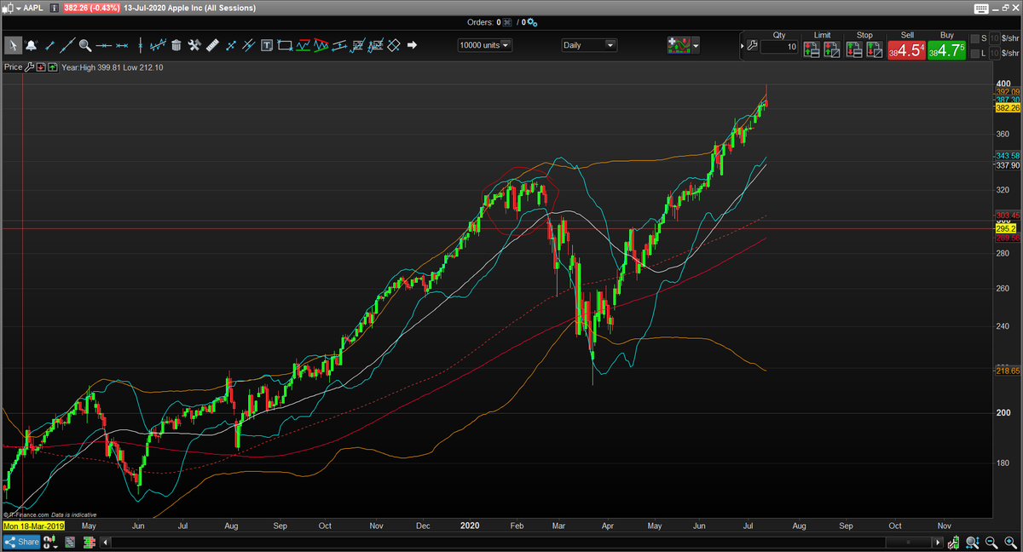Open the on-screen keyboard icon
Viewport: 1023px width, 552px height.
tap(981, 9)
